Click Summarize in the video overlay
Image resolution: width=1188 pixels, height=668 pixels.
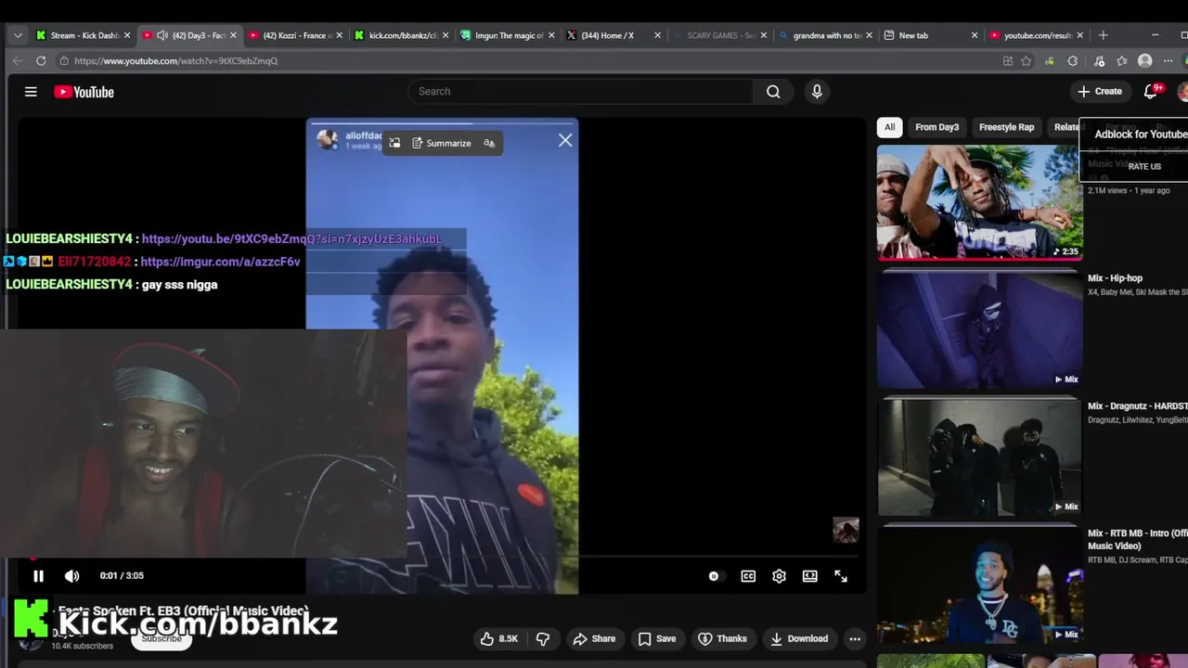(442, 143)
